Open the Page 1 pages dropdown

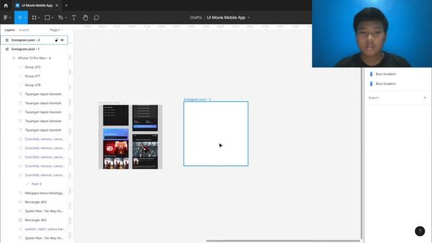57,30
